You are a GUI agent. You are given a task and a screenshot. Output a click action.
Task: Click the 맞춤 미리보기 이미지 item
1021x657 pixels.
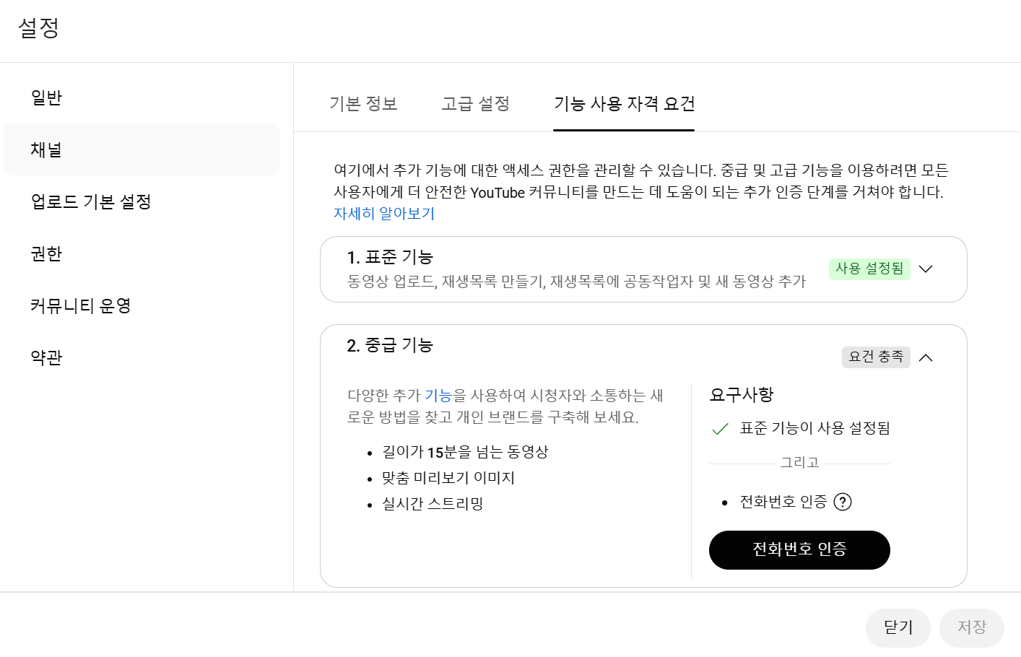coord(448,478)
